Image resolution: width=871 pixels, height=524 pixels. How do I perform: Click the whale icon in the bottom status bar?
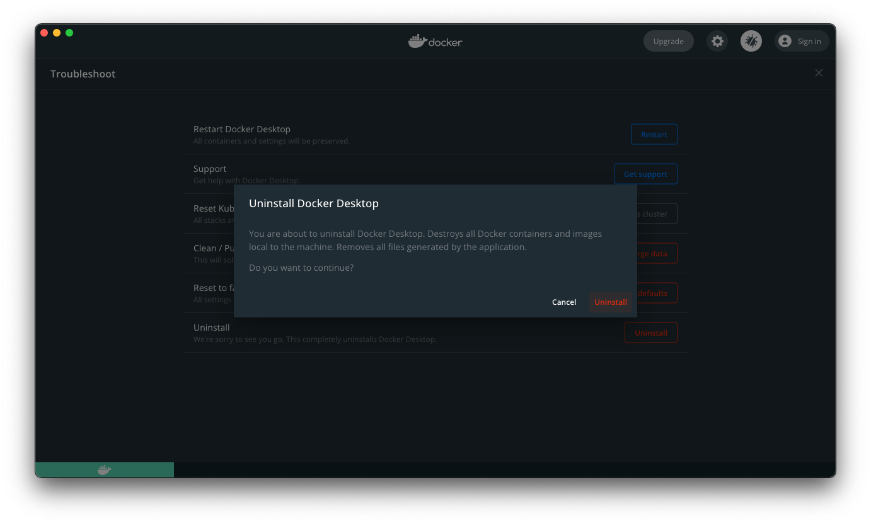point(105,470)
